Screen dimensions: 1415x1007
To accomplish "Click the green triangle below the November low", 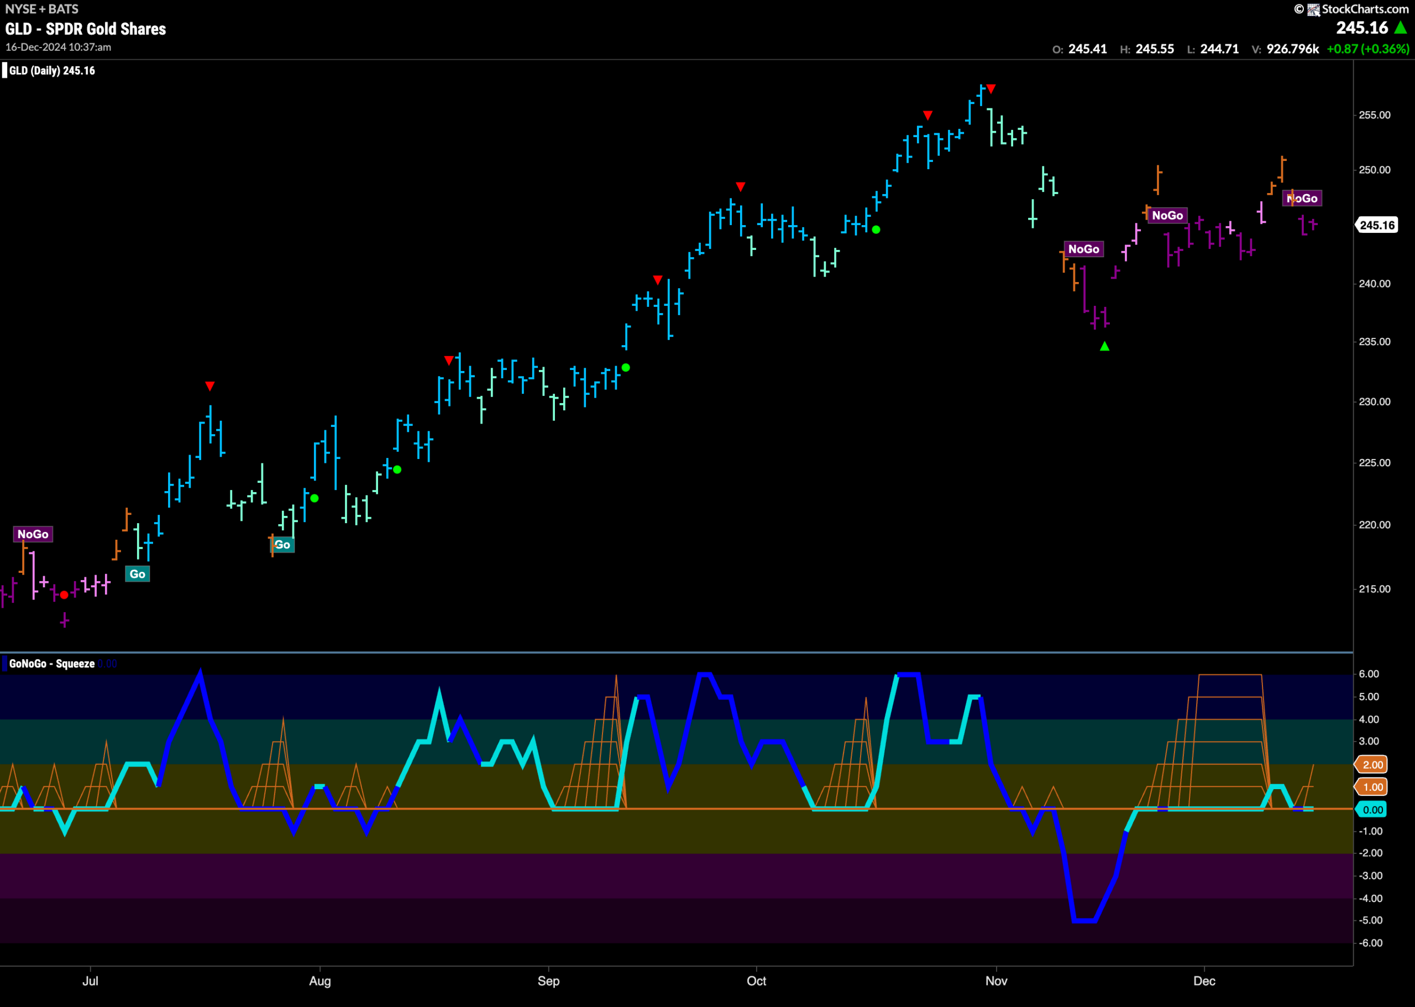I will 1104,346.
